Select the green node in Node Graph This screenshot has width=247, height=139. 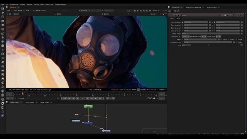click(88, 107)
